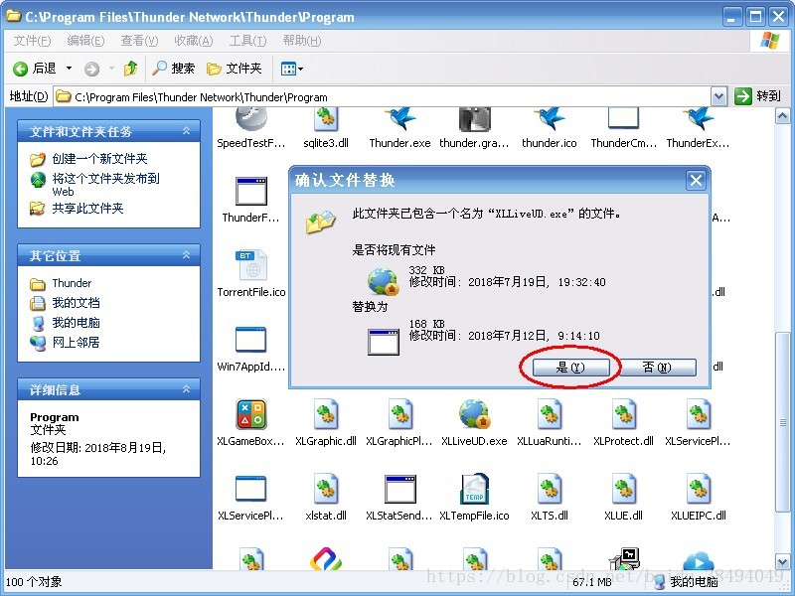The image size is (795, 596).
Task: Click the 后退 back button
Action: point(35,69)
